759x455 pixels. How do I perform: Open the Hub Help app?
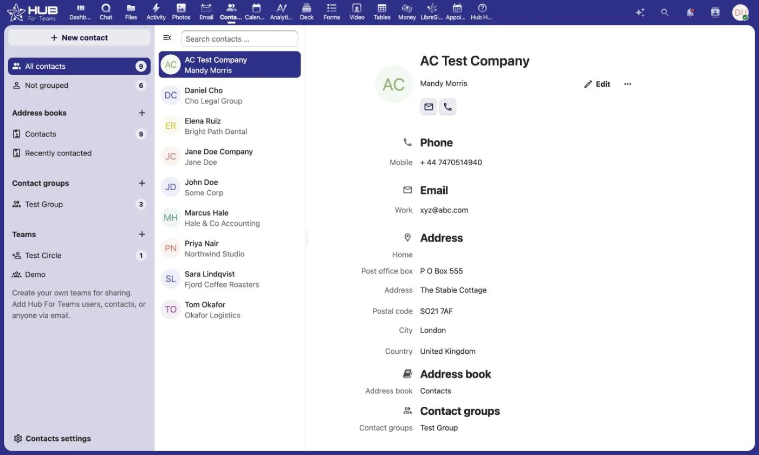tap(482, 11)
